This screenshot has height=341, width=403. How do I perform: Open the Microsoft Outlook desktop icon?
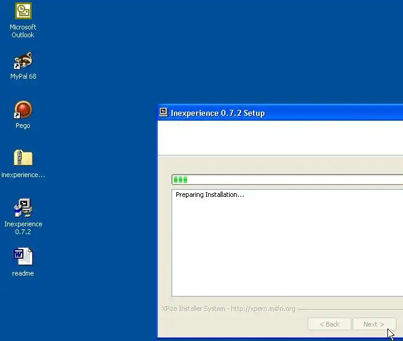(23, 11)
